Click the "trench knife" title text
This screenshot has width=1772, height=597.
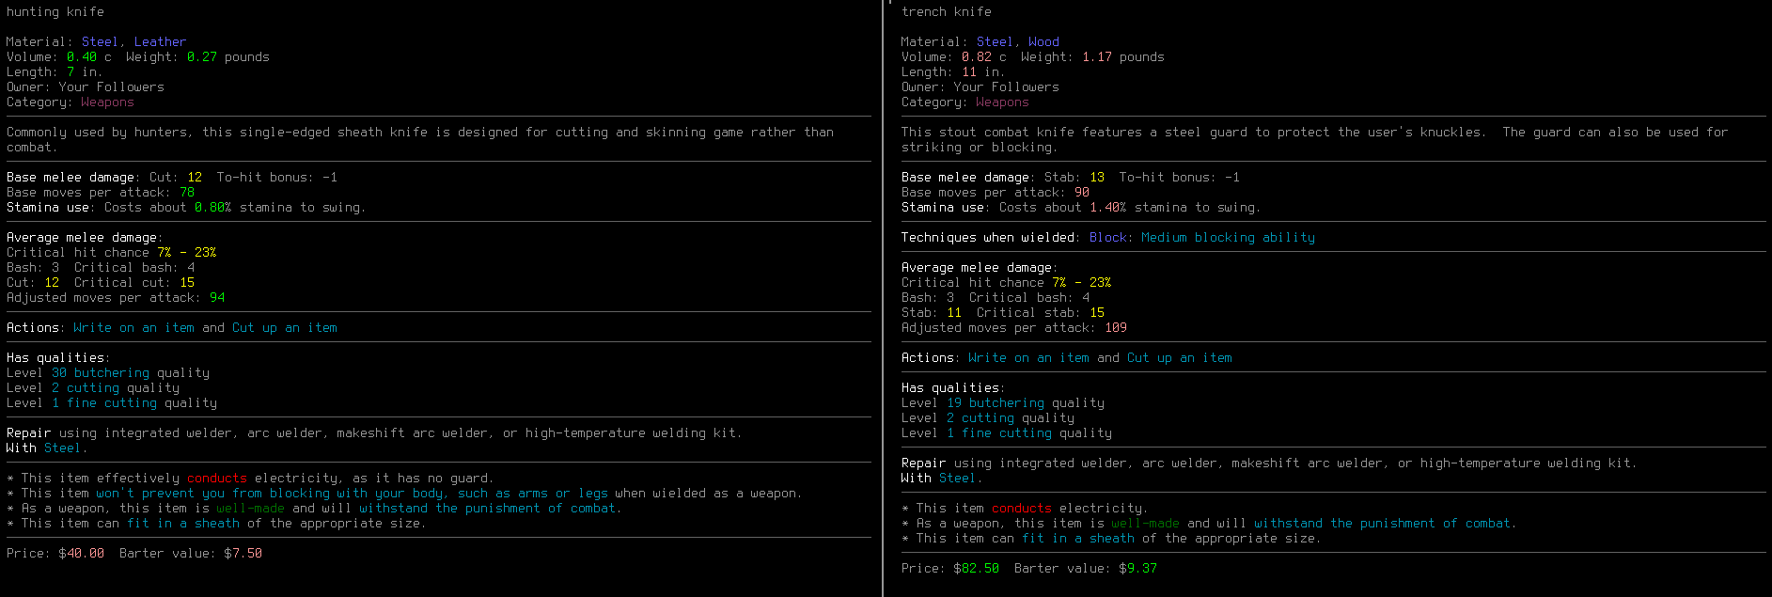[x=946, y=12]
